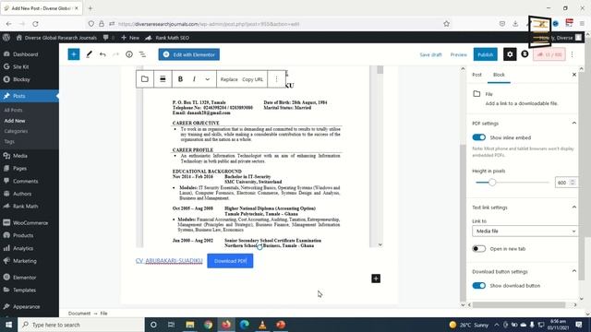Click Edit with Elementor button
Viewport: 591px width, 332px height.
click(188, 54)
